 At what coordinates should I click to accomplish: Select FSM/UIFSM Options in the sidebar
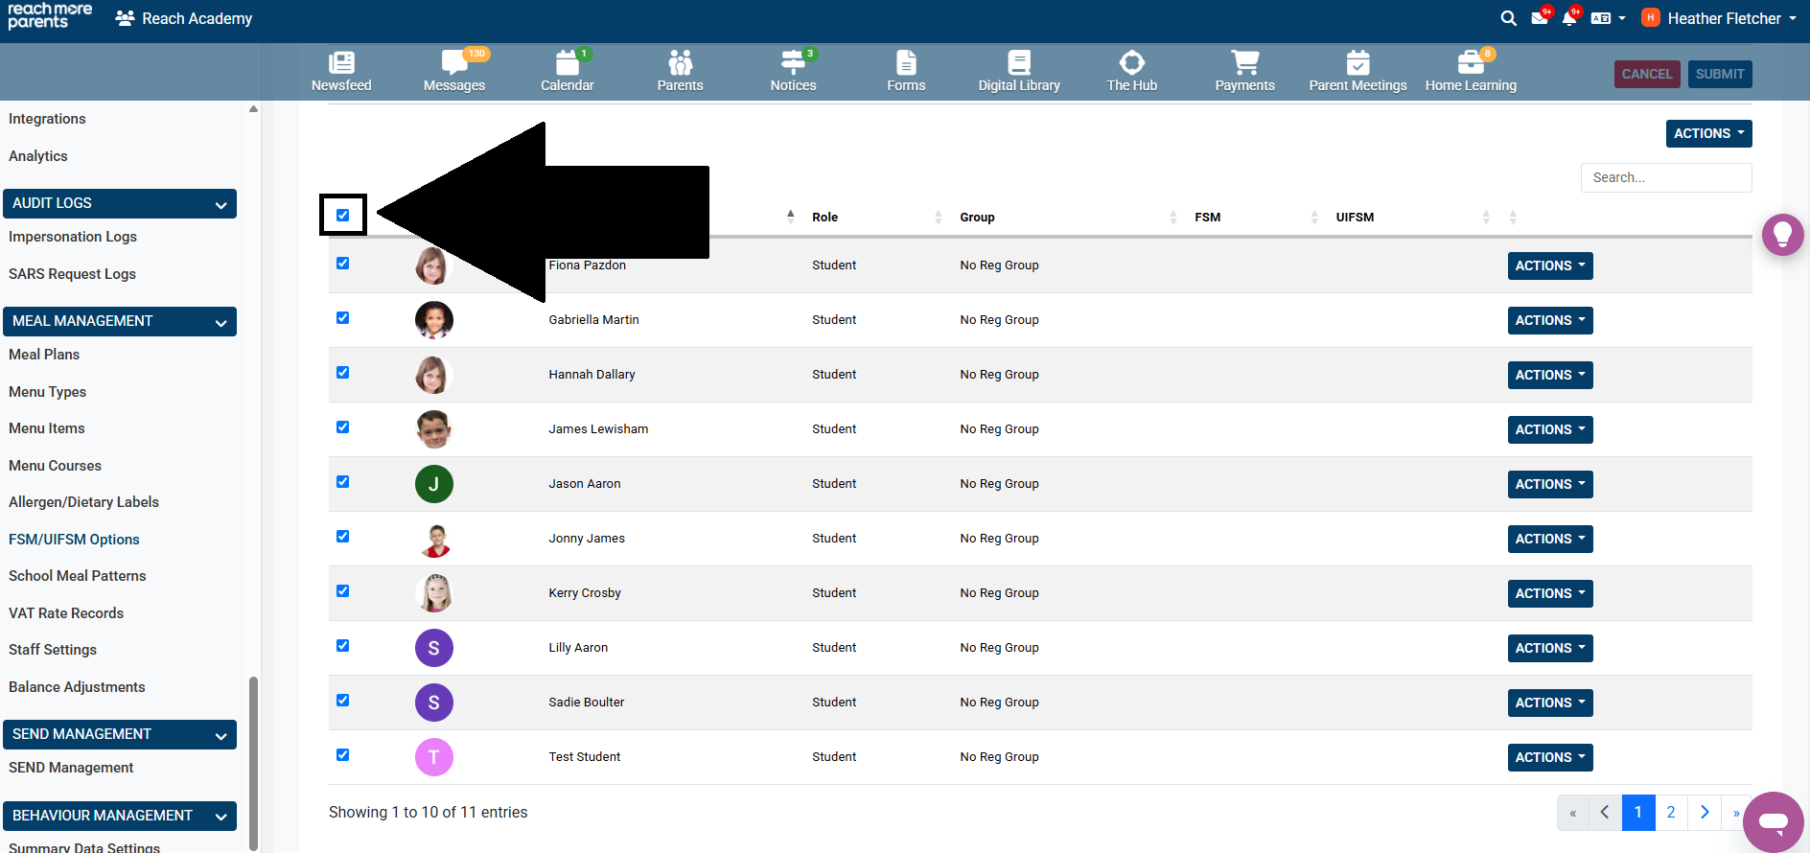pyautogui.click(x=74, y=540)
